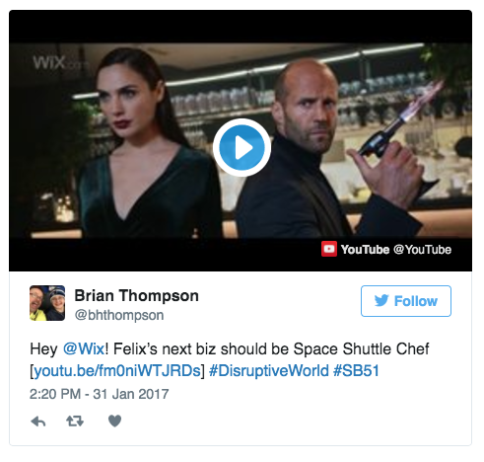
Task: Reply to the tweet with arrow icon
Action: coord(38,422)
